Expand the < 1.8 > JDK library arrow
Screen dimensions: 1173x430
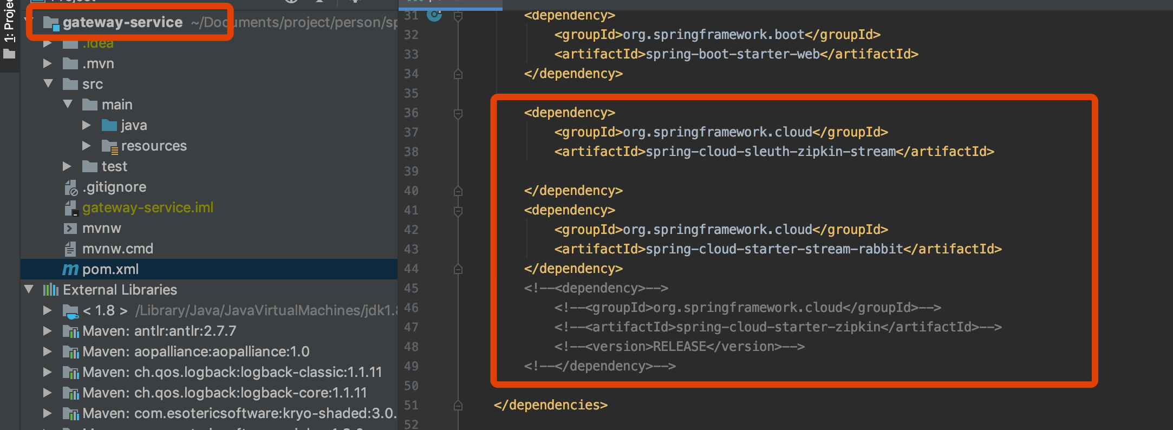(x=48, y=310)
